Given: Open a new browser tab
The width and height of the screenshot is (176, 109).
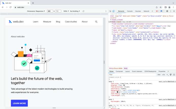Looking at the screenshot, I should pyautogui.click(x=33, y=3).
